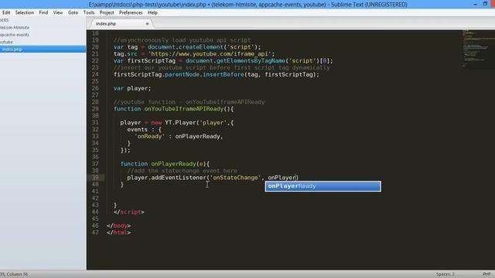Minimize the Sublime Text window
Viewport: 495px width, 278px height.
pos(475,4)
